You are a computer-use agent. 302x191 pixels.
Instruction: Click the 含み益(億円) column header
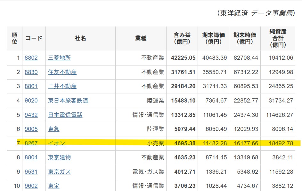point(182,38)
